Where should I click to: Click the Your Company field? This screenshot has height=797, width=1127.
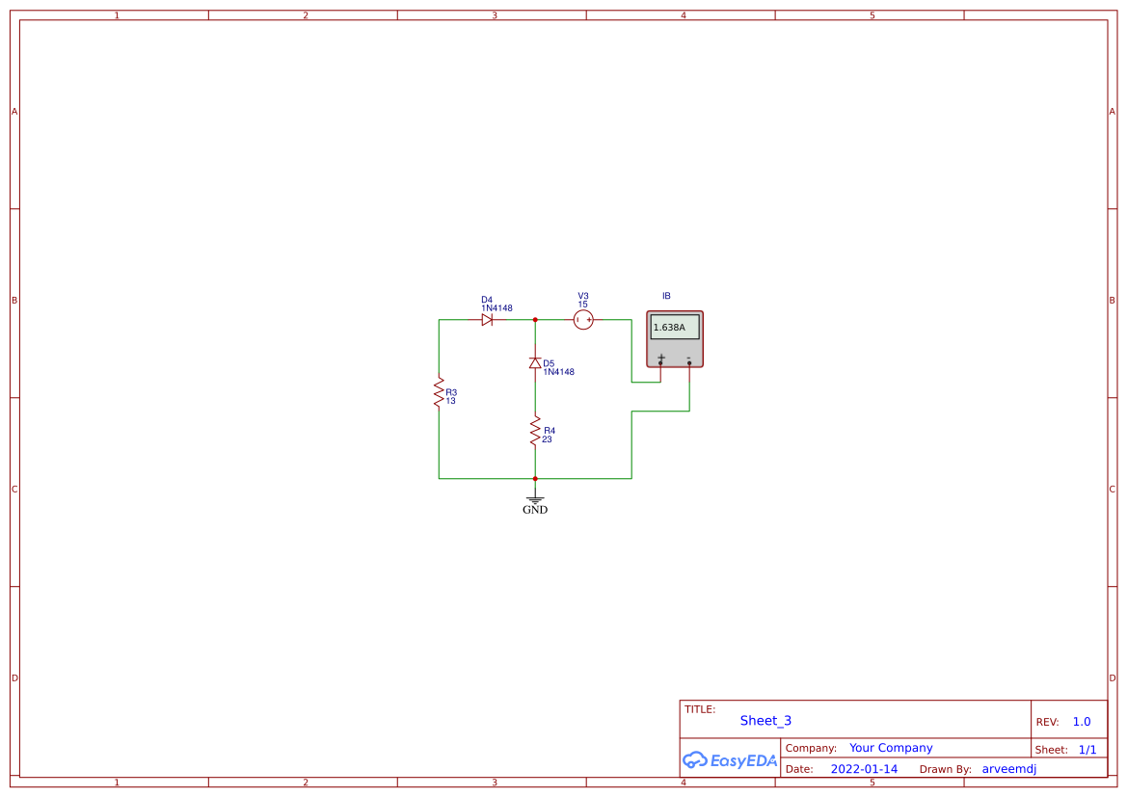891,748
